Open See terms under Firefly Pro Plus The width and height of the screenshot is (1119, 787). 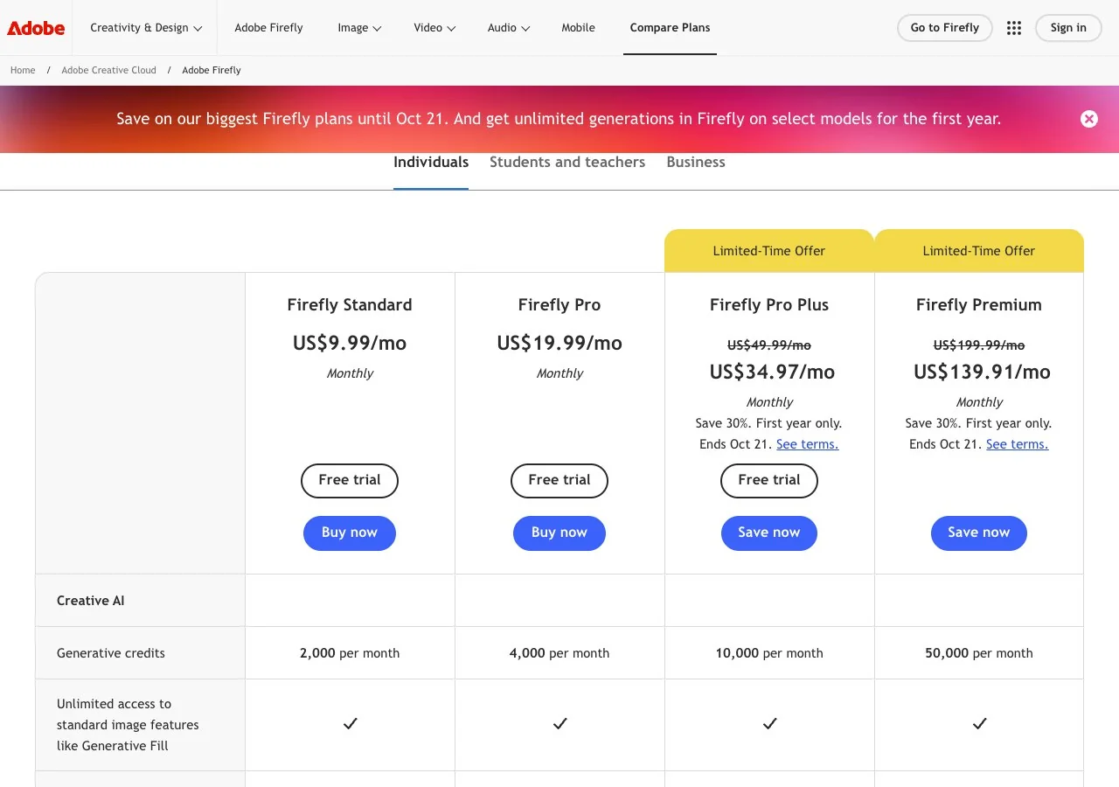pyautogui.click(x=807, y=444)
